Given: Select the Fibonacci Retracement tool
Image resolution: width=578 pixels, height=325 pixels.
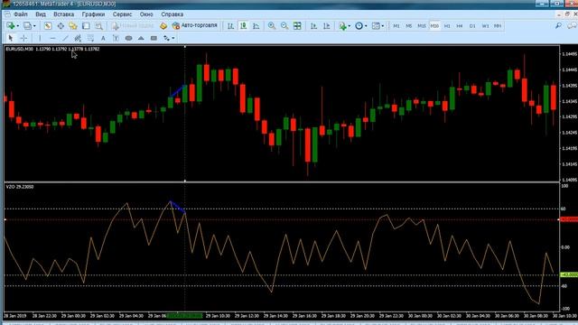Looking at the screenshot, I should tap(90, 38).
